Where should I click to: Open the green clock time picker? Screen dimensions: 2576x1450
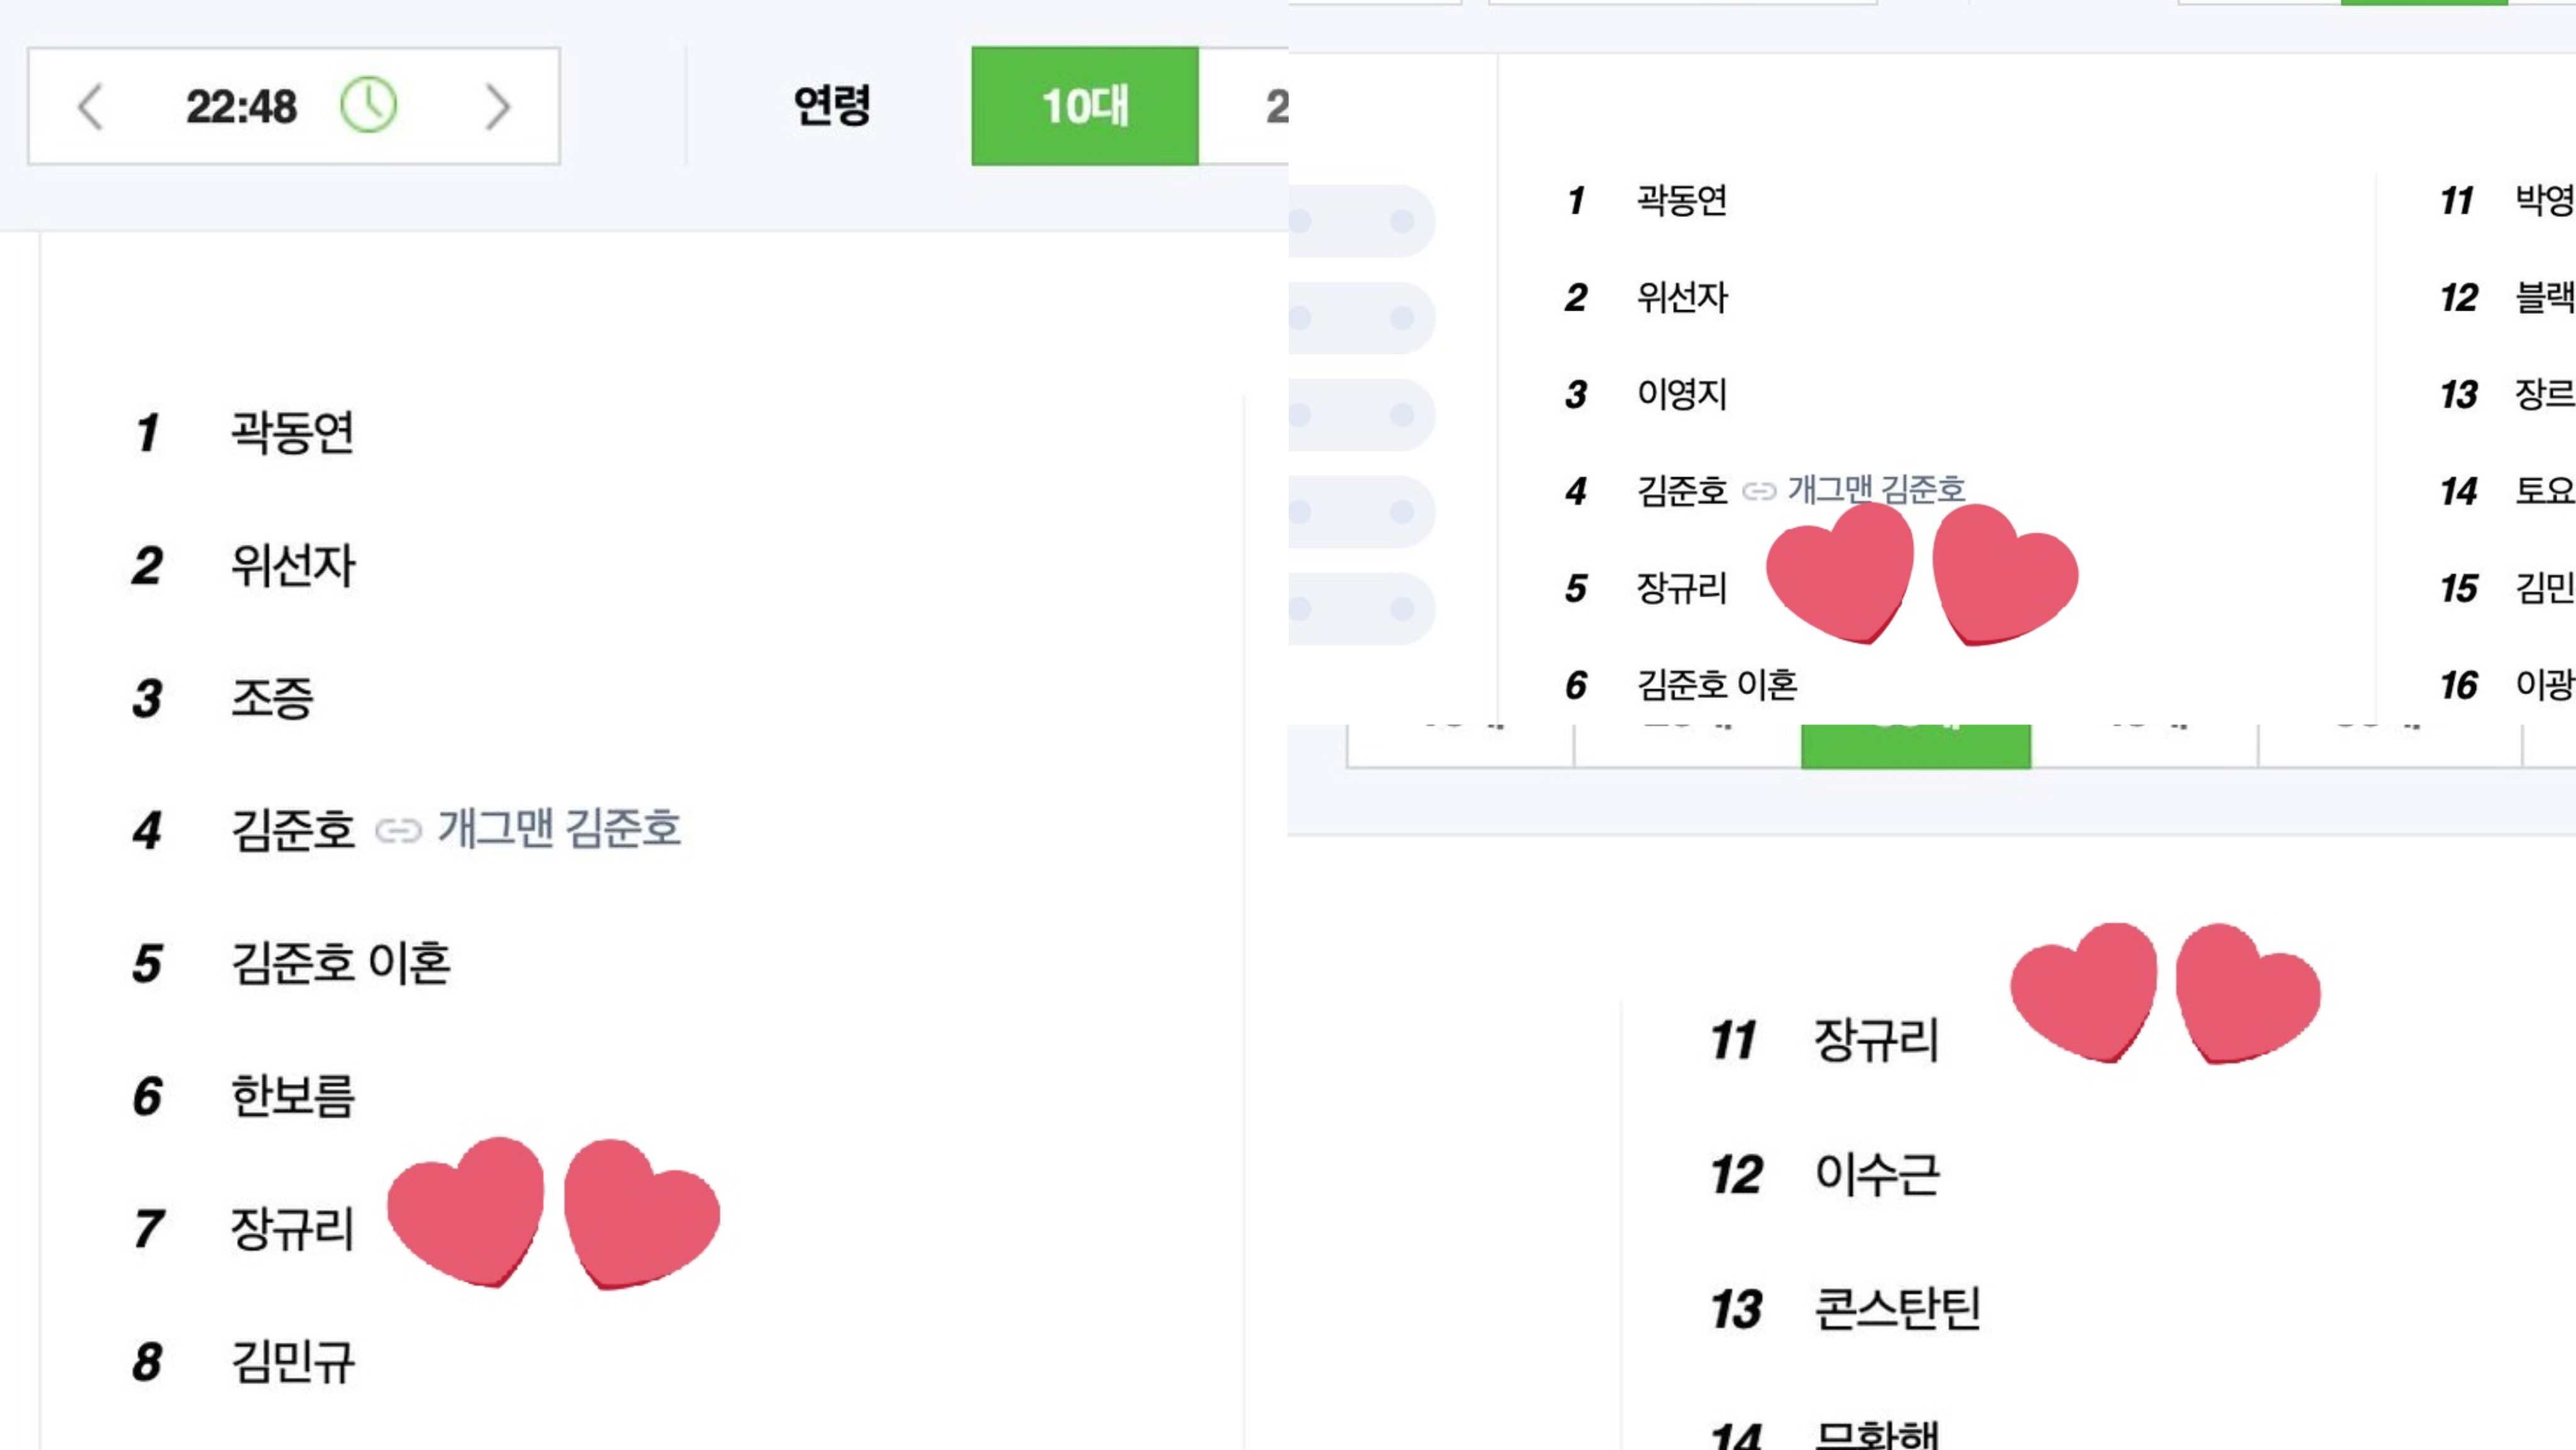(x=369, y=105)
